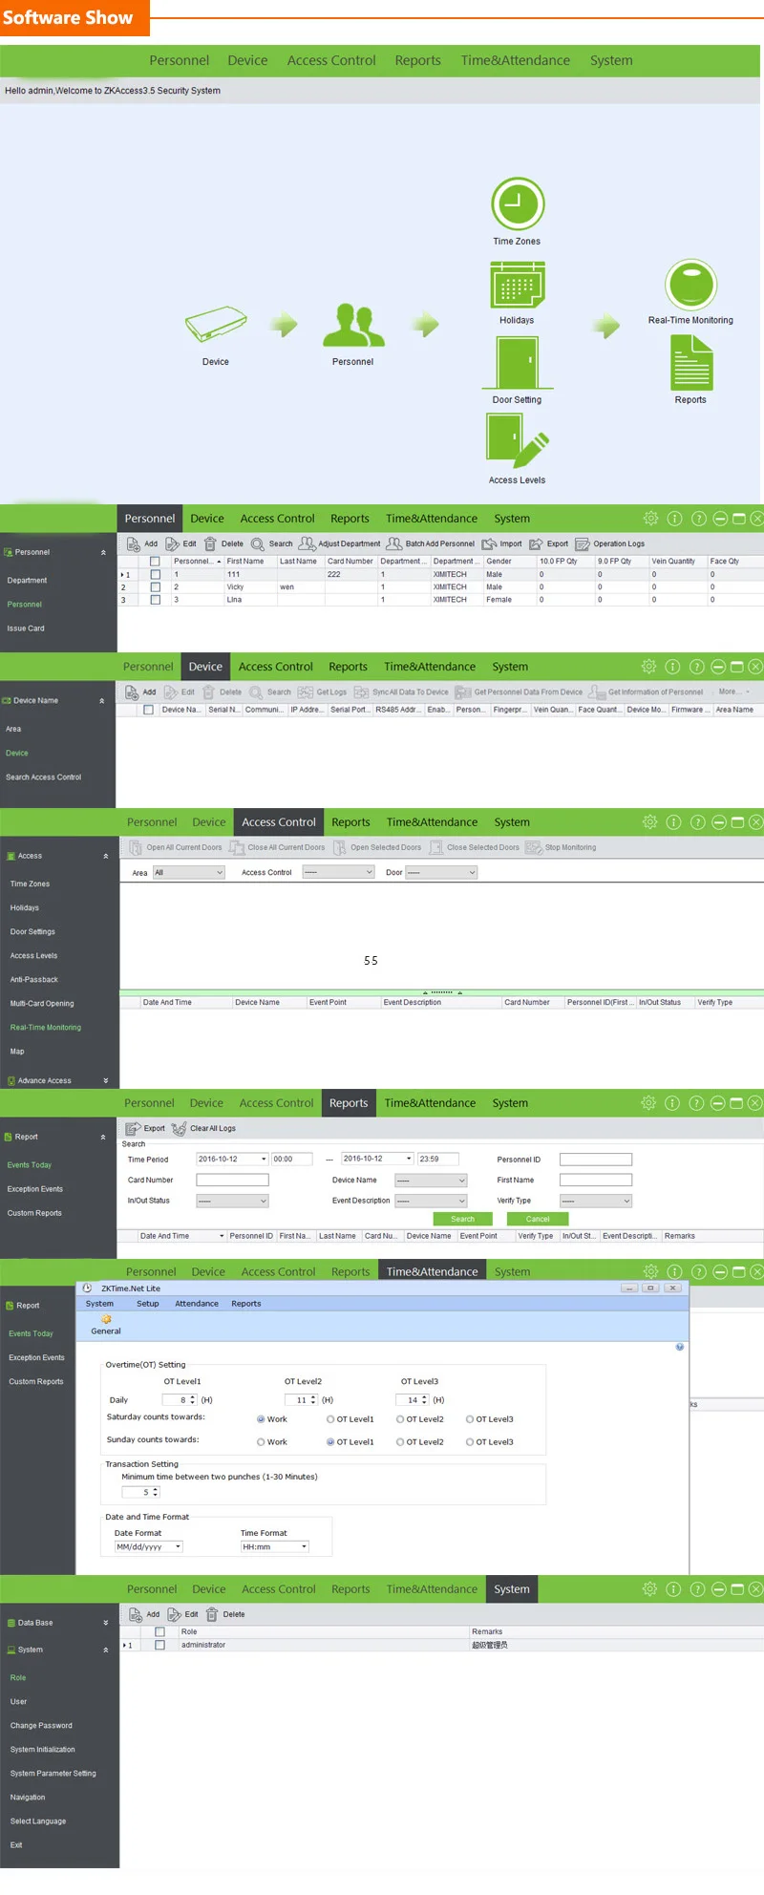The image size is (764, 1895).
Task: Click Clear All Logs in reports toolbar
Action: [179, 1128]
